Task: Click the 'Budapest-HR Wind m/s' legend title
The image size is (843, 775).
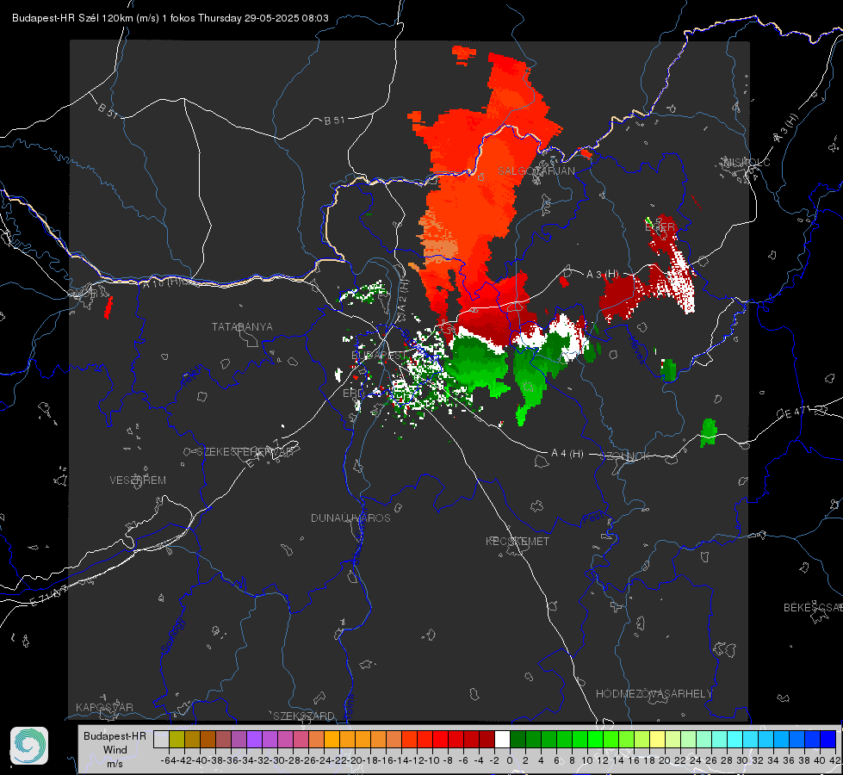Action: [x=115, y=749]
